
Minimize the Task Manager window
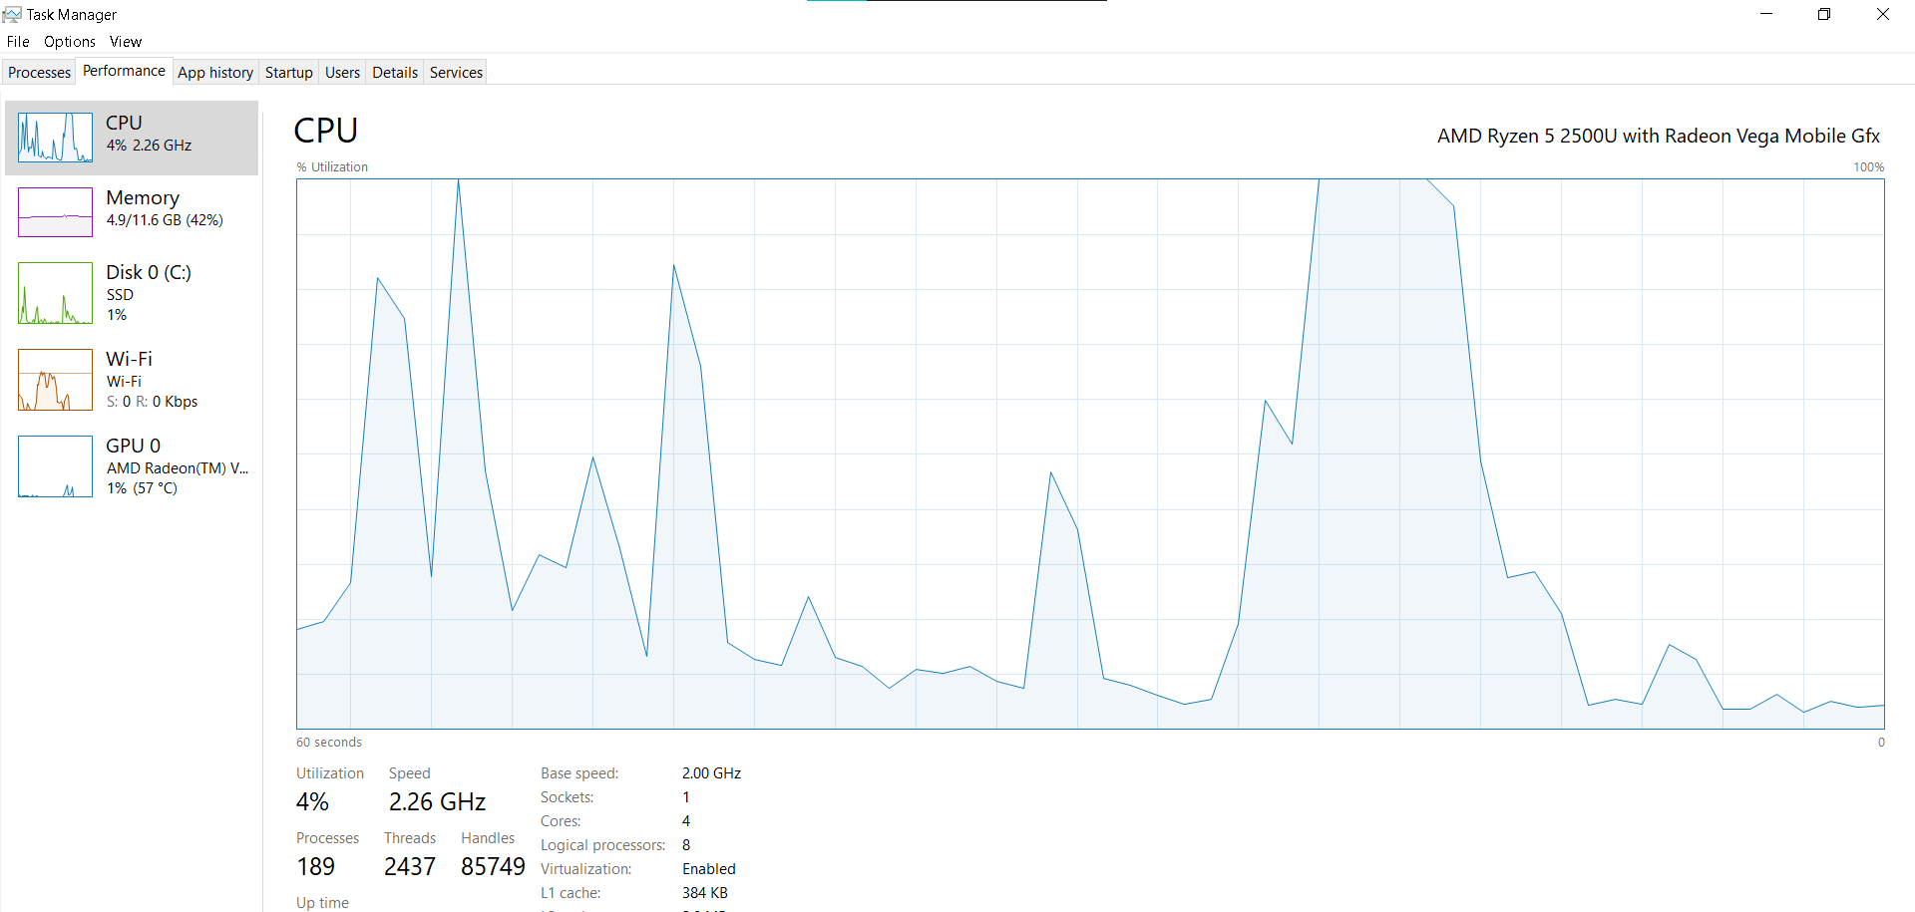pyautogui.click(x=1766, y=14)
